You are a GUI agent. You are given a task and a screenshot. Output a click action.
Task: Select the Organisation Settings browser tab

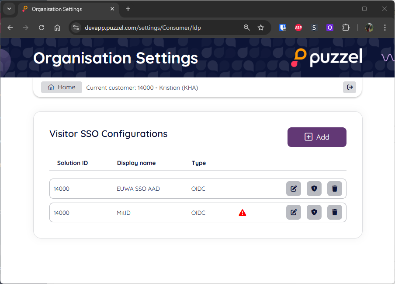66,9
